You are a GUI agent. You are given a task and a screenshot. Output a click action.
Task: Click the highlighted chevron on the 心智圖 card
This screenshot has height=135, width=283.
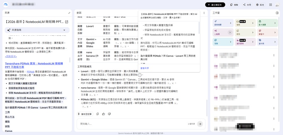230,33
